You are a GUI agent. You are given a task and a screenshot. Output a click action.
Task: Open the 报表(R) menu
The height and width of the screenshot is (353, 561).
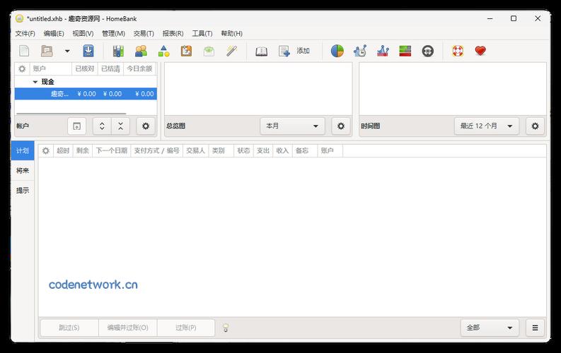click(x=173, y=33)
